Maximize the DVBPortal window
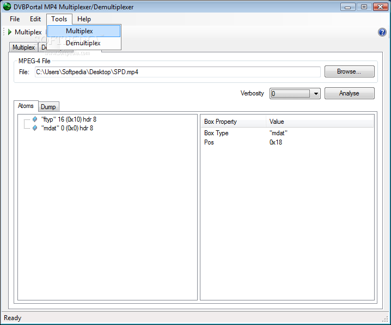The height and width of the screenshot is (325, 391). tap(364, 7)
